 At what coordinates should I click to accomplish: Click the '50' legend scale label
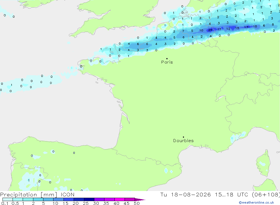coord(137,203)
